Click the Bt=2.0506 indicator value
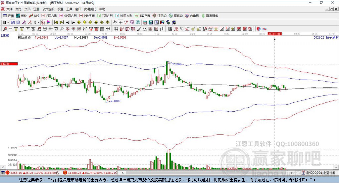Viewport: 339px width, 183px height. 120,37
